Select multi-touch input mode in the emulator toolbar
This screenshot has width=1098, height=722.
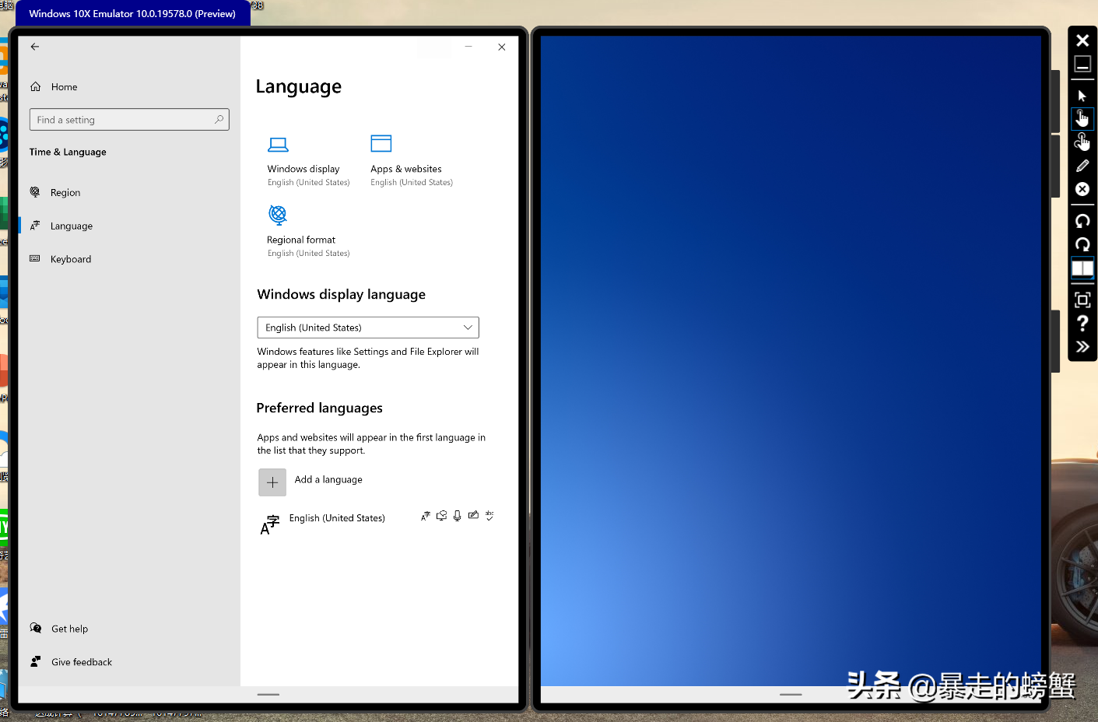1082,142
